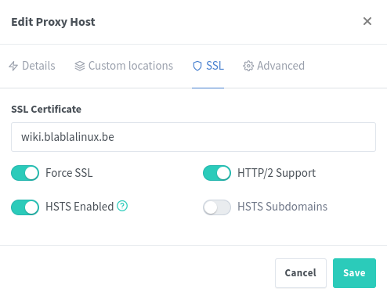The height and width of the screenshot is (299, 387).
Task: Click the lightning bolt icon beside Details
Action: (13, 66)
